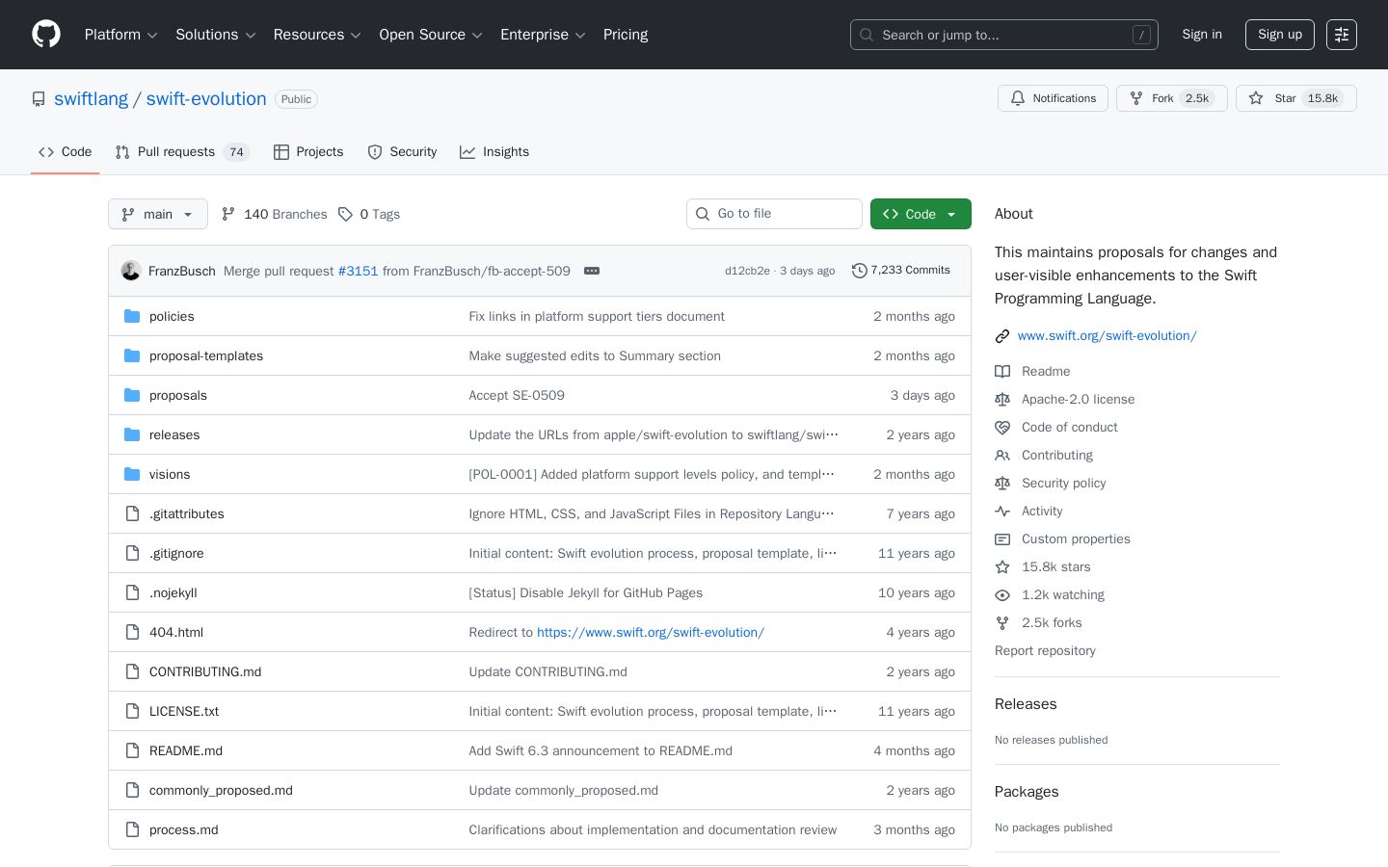This screenshot has width=1388, height=867.
Task: Click the Fork icon
Action: coord(1136,98)
